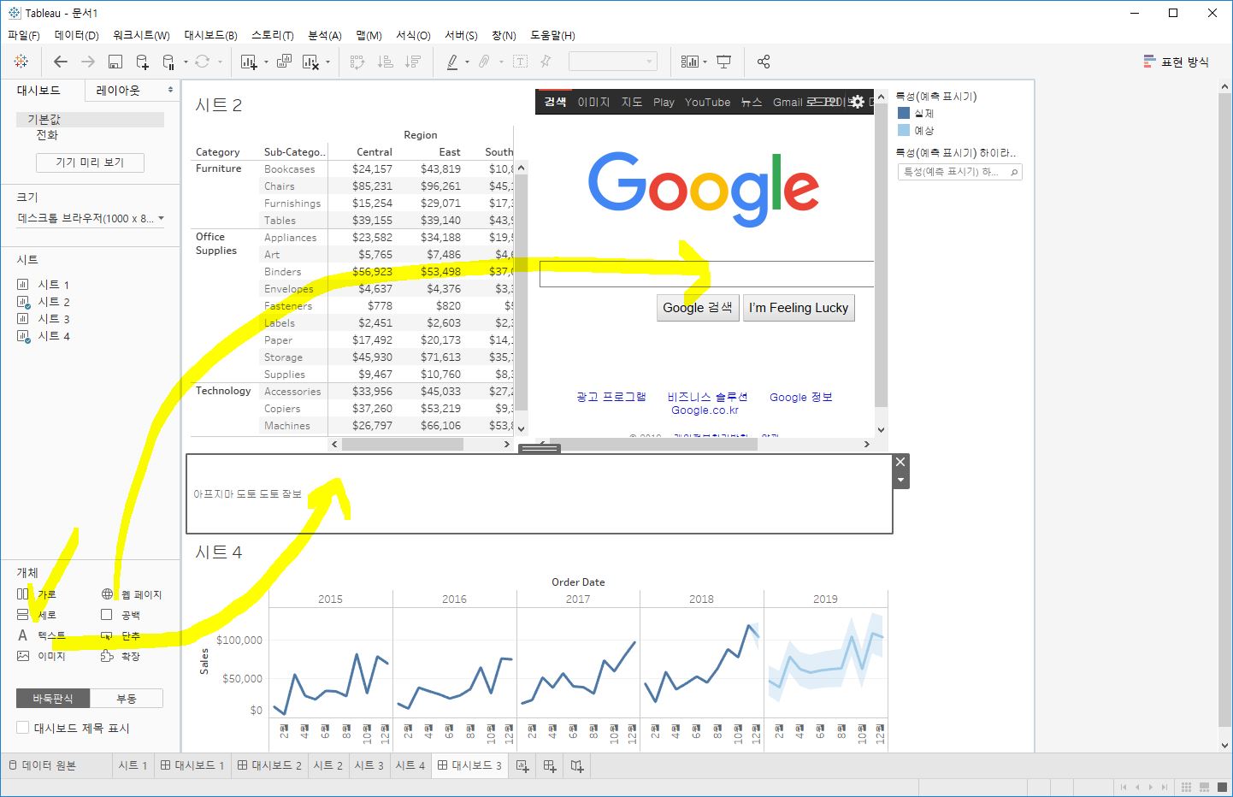This screenshot has width=1233, height=797.
Task: Click the share workbook icon
Action: pyautogui.click(x=764, y=62)
